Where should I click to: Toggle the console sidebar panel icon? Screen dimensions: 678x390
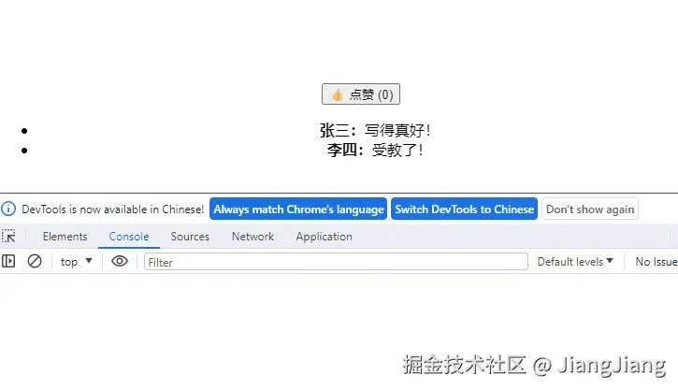coord(8,261)
